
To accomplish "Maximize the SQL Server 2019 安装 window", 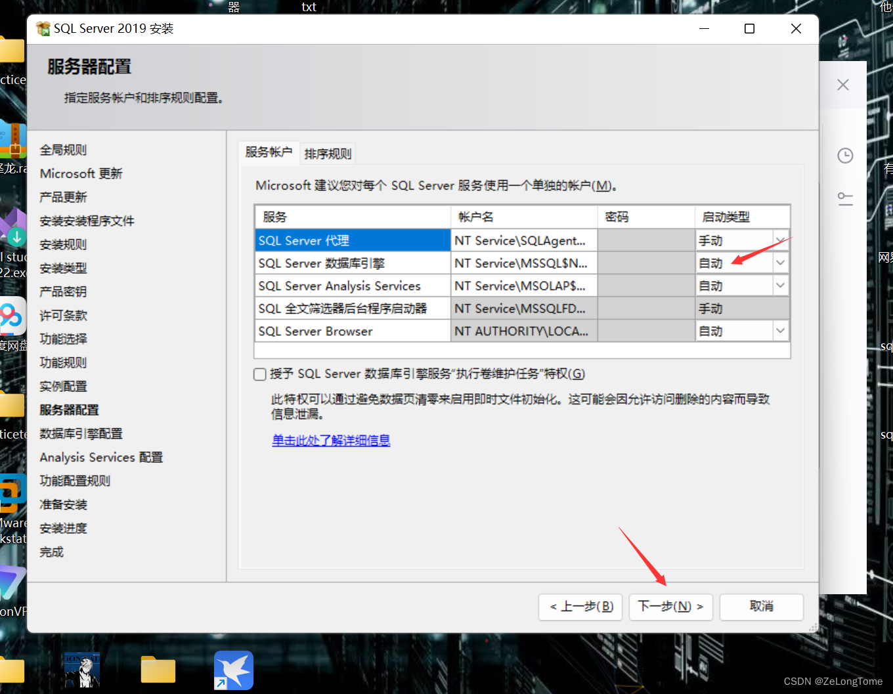I will point(749,28).
